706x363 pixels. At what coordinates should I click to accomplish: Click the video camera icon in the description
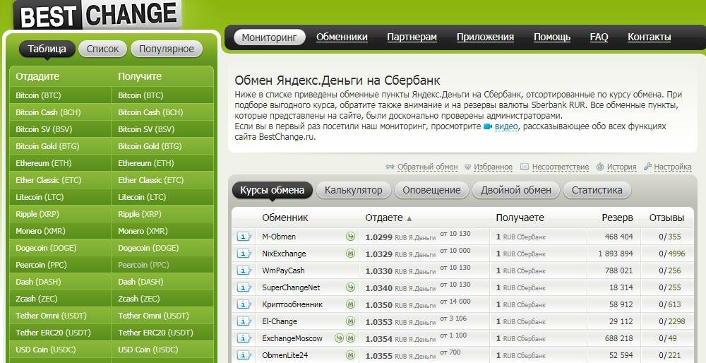[x=488, y=127]
